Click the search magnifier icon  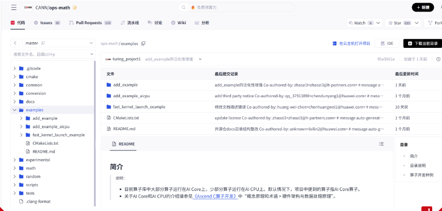(184, 8)
